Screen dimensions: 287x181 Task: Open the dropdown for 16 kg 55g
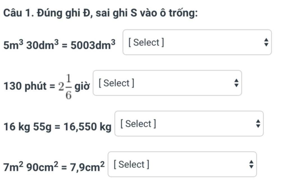click(x=189, y=124)
